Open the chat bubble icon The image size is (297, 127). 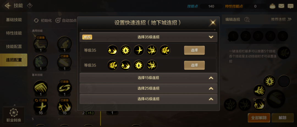pyautogui.click(x=290, y=6)
